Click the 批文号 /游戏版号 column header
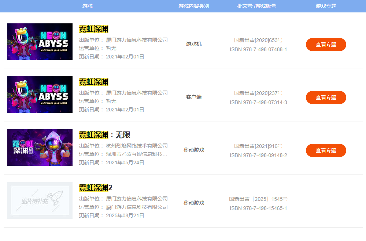This screenshot has height=241, width=366. point(256,6)
